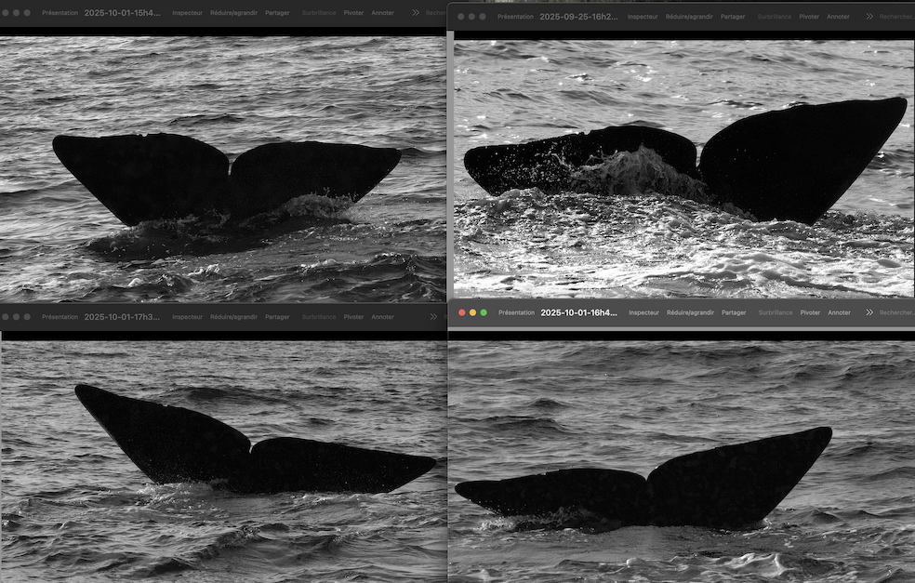Click Réduire/agrandir in the 2025-10-01-17h3 window
Viewport: 915px width, 583px height.
pos(233,317)
